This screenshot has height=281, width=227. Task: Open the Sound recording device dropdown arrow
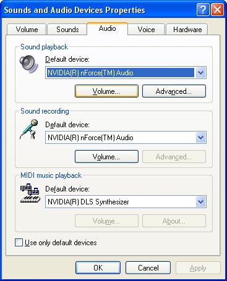click(200, 138)
